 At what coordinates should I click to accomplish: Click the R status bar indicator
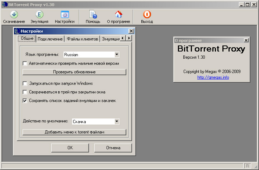click(248, 166)
